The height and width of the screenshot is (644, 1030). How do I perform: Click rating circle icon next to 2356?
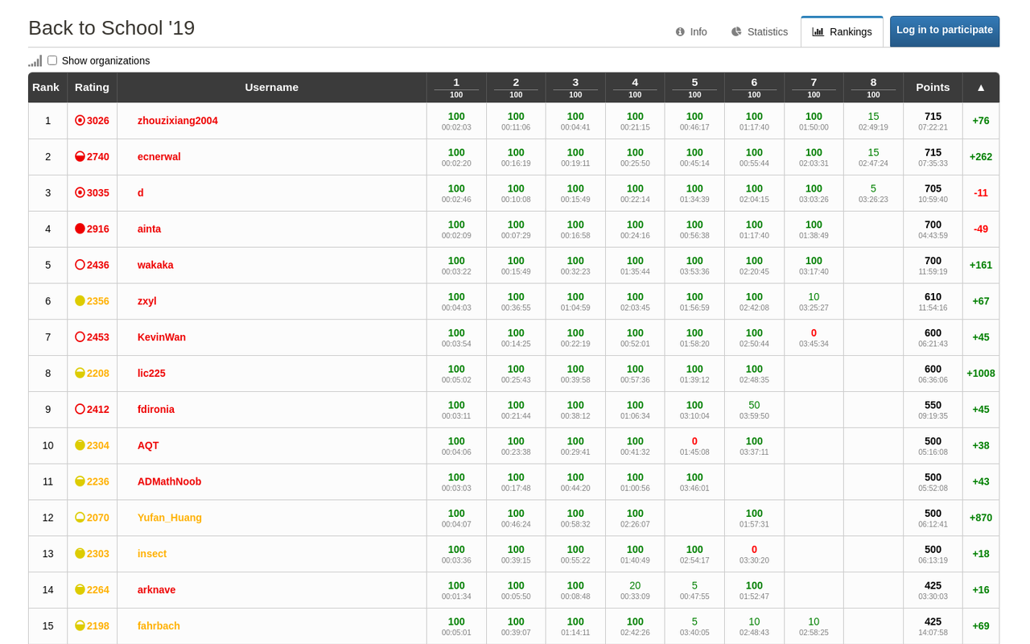80,301
